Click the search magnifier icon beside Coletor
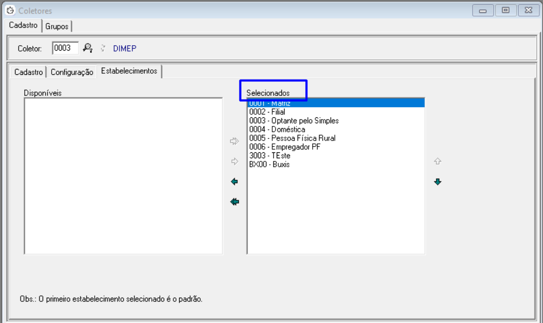 click(x=88, y=48)
